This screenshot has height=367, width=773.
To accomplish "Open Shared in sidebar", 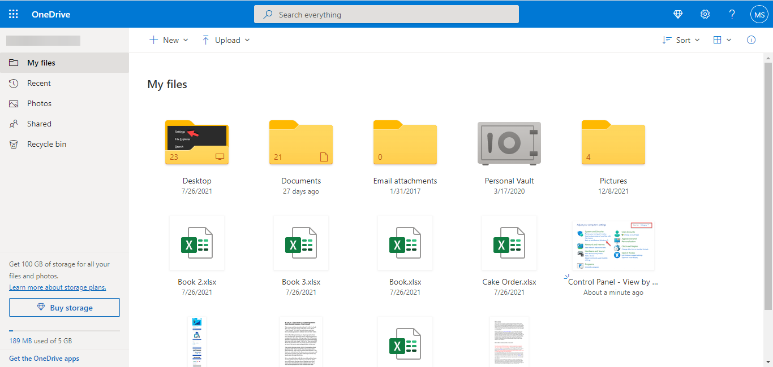I will 65,124.
